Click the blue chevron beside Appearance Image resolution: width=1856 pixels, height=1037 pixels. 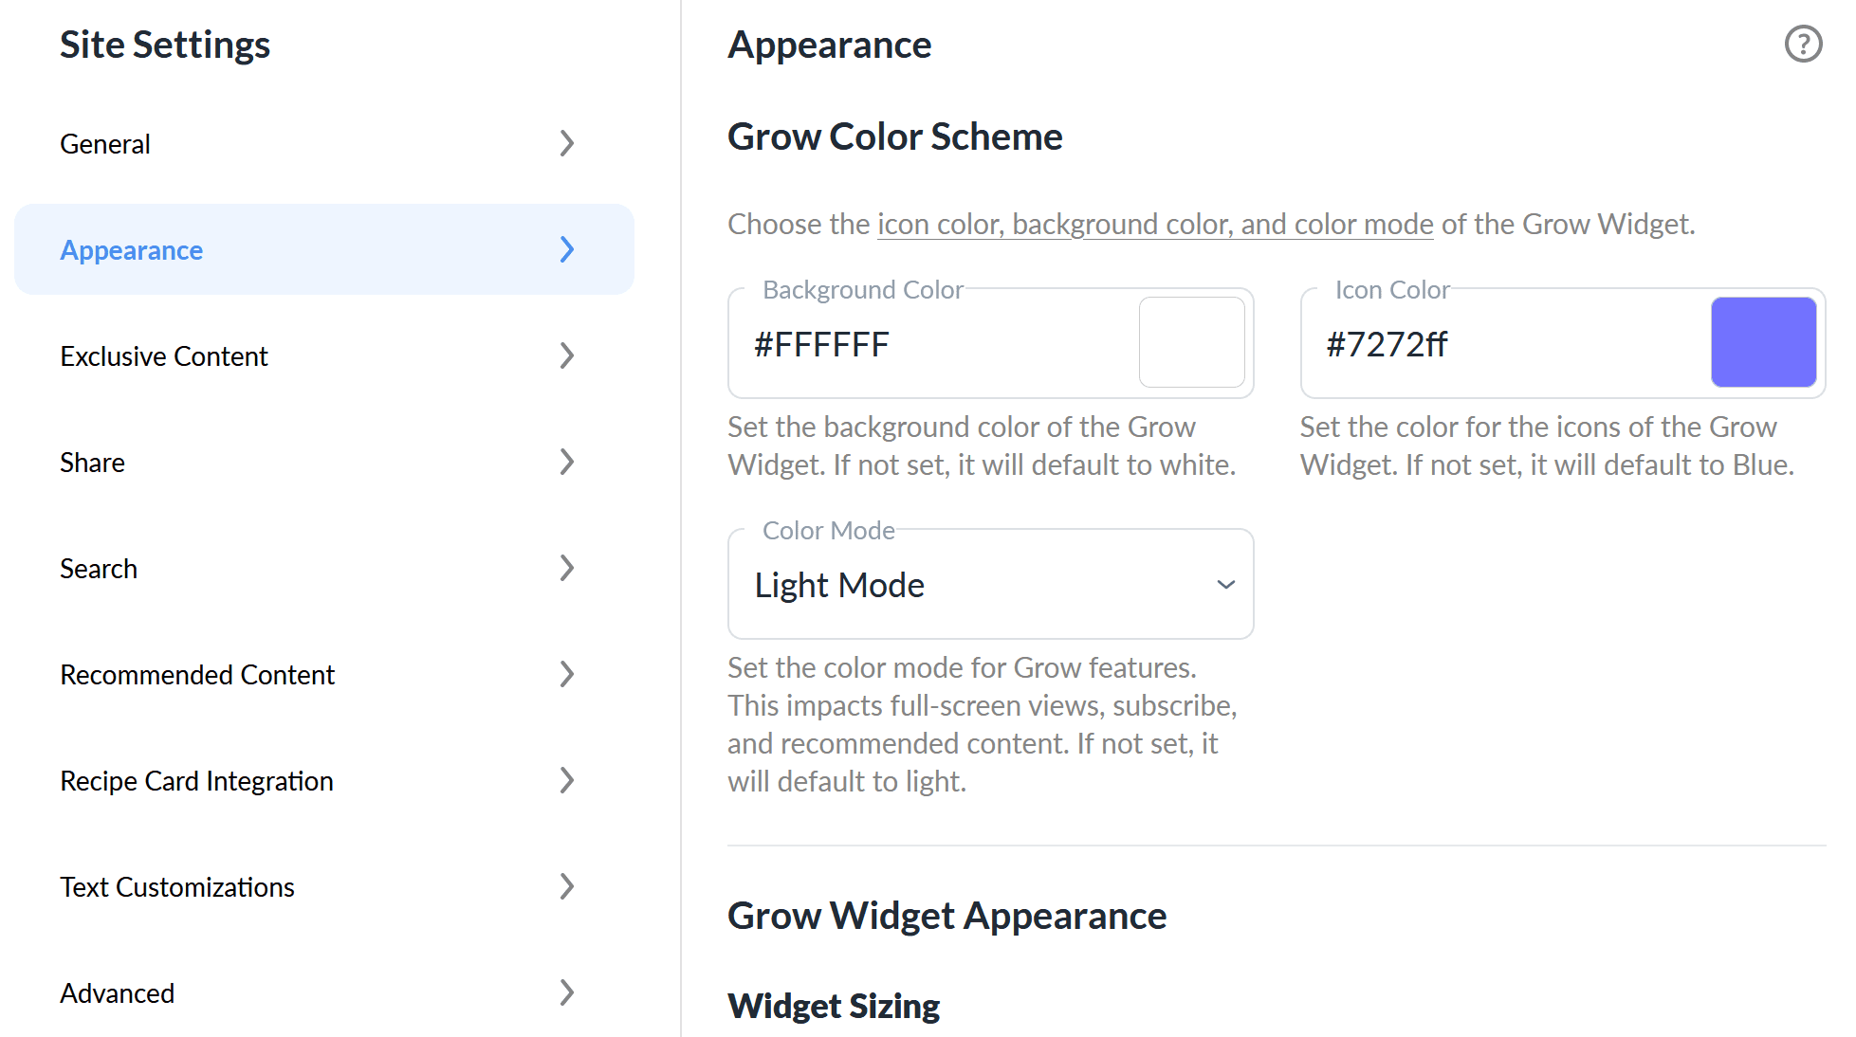click(x=567, y=249)
